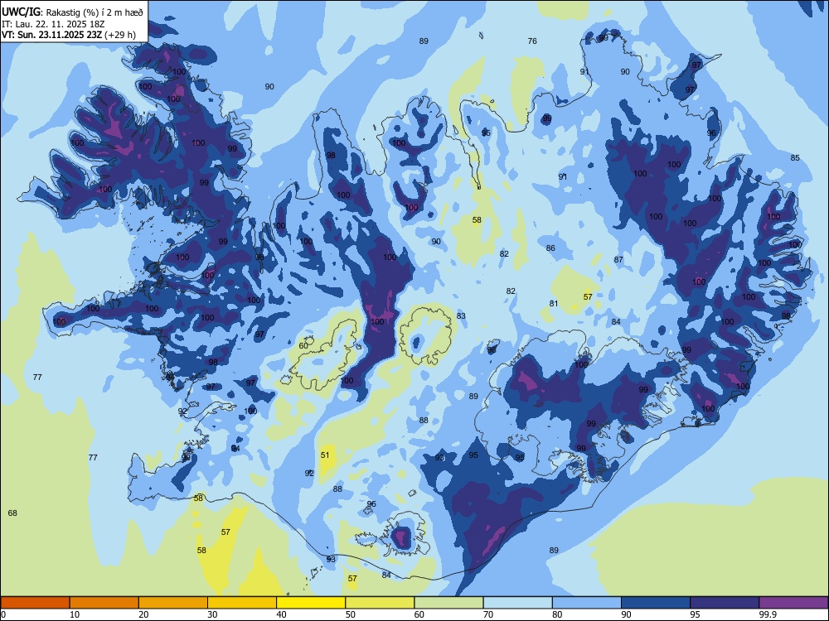Click the pale yellow 50–60 legend swatch
829x621 pixels.
tap(380, 603)
